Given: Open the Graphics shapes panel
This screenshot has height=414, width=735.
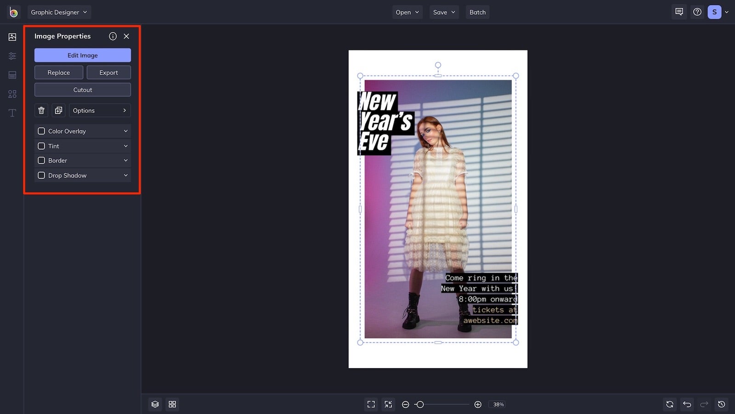Looking at the screenshot, I should tap(12, 94).
